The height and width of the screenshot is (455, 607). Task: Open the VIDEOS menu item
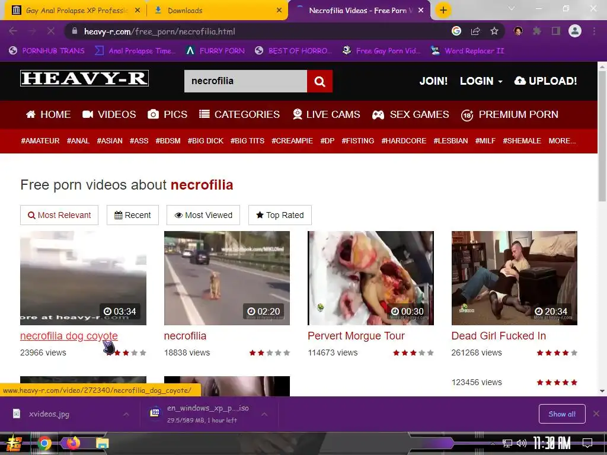[109, 114]
